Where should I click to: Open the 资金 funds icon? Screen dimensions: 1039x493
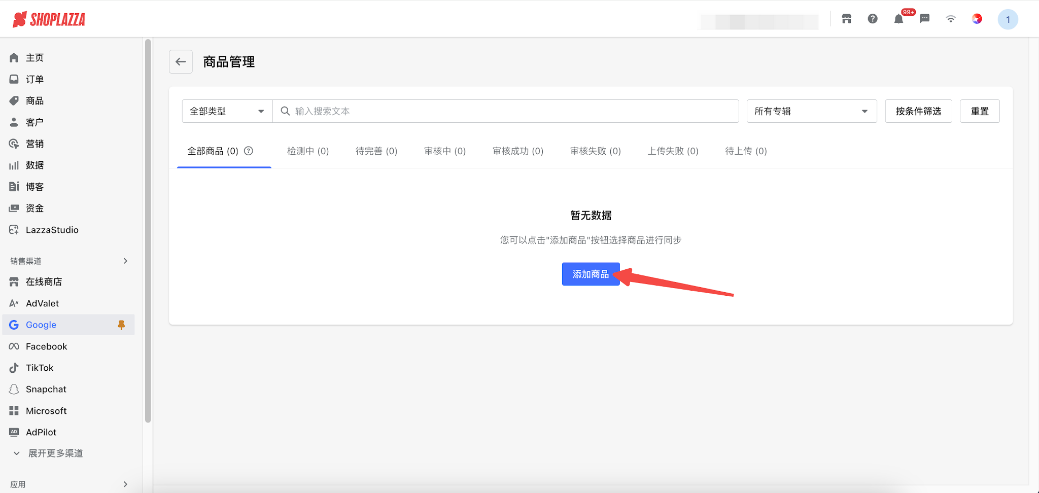click(x=14, y=208)
